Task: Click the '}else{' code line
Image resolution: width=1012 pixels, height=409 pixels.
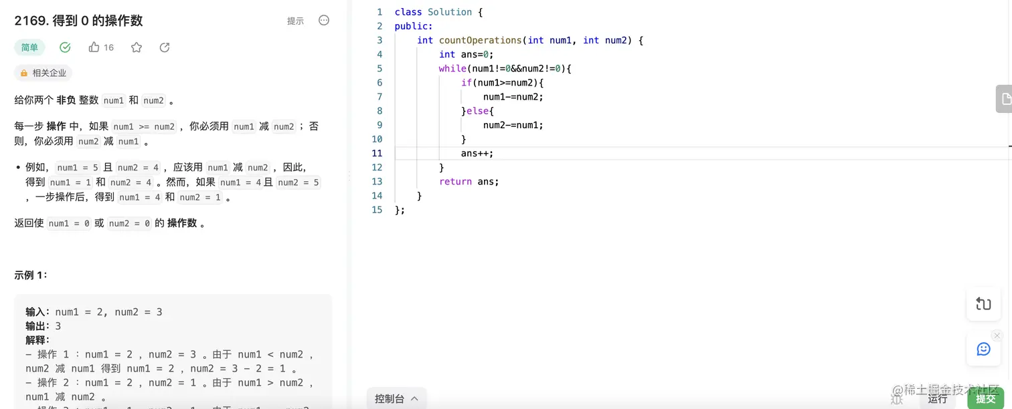Action: tap(477, 111)
